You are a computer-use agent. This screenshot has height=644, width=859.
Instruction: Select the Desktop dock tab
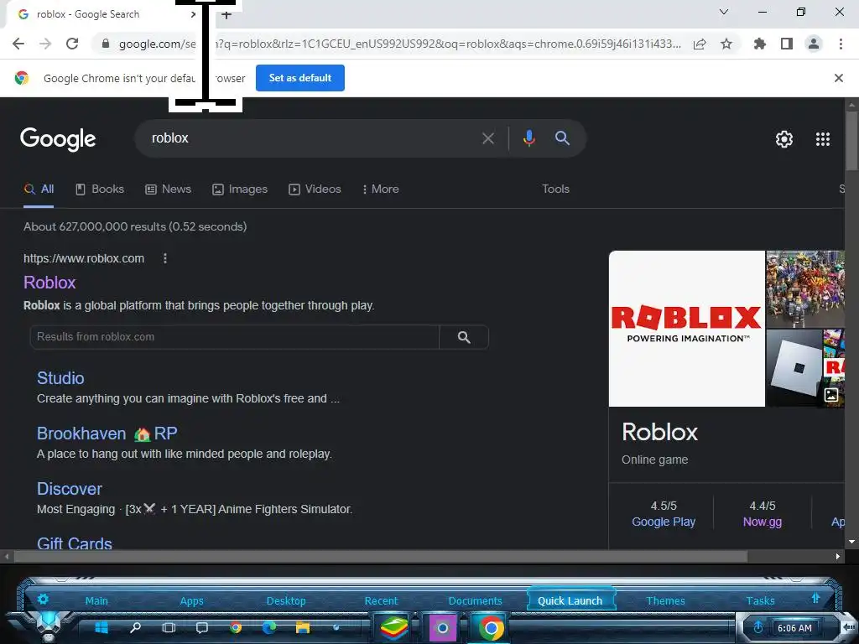tap(286, 600)
